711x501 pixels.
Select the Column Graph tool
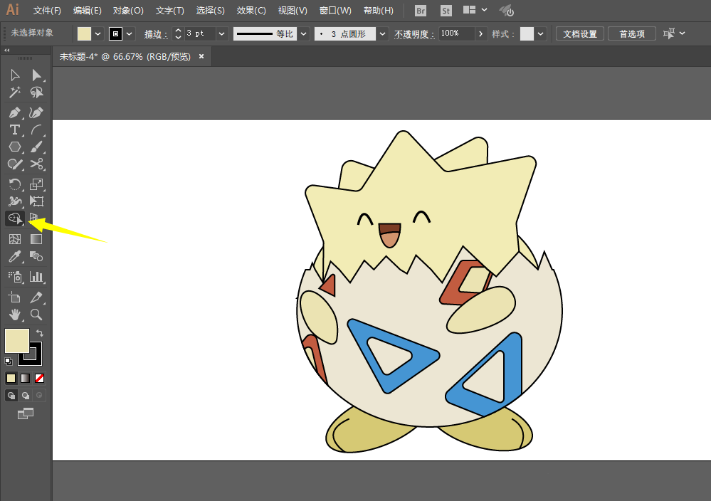36,277
